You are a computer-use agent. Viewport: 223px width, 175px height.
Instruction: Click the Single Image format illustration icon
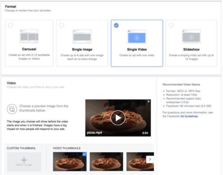tap(82, 37)
